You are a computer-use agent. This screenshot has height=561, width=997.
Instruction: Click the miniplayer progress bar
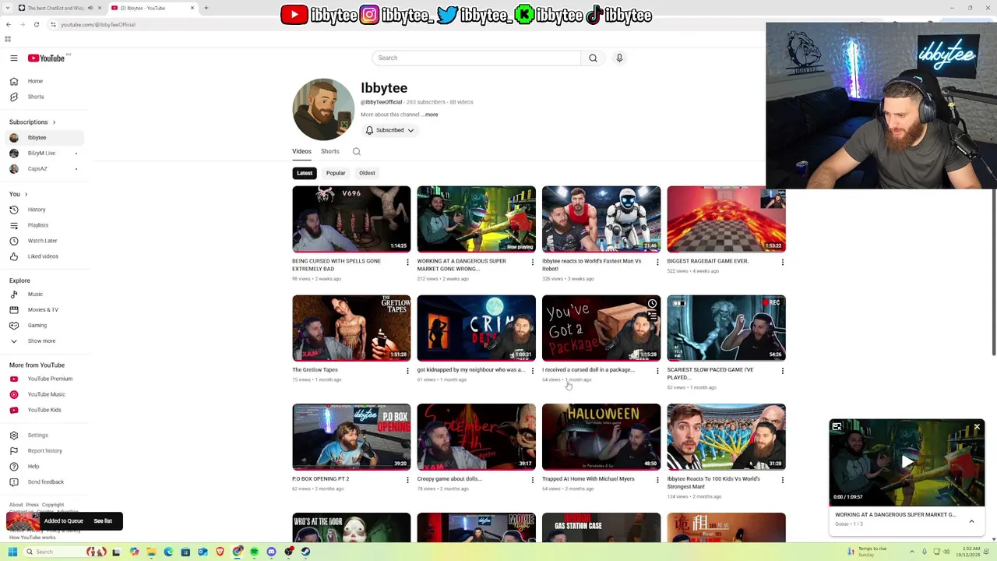[x=907, y=506]
